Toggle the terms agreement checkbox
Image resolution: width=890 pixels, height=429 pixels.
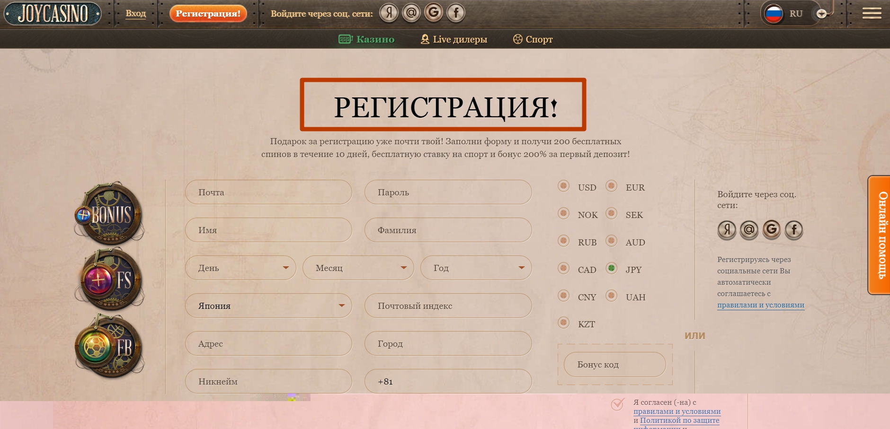pyautogui.click(x=617, y=404)
